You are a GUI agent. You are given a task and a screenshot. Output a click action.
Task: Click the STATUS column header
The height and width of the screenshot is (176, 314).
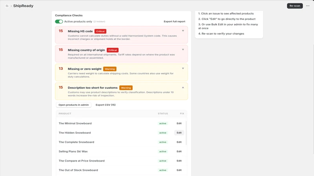pos(163,113)
